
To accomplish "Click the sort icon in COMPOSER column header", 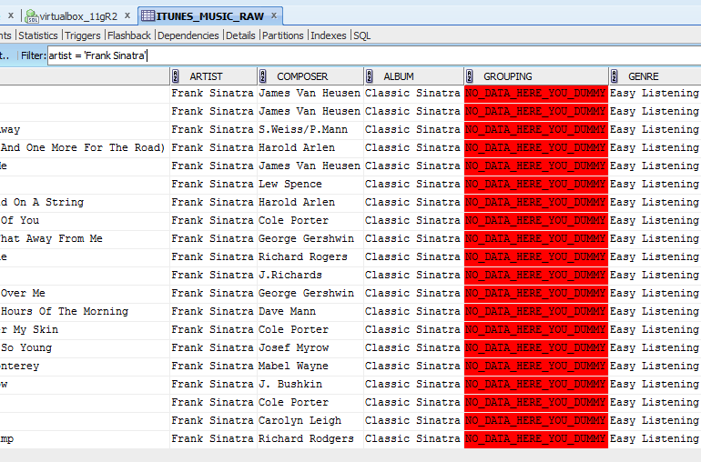I will (263, 76).
